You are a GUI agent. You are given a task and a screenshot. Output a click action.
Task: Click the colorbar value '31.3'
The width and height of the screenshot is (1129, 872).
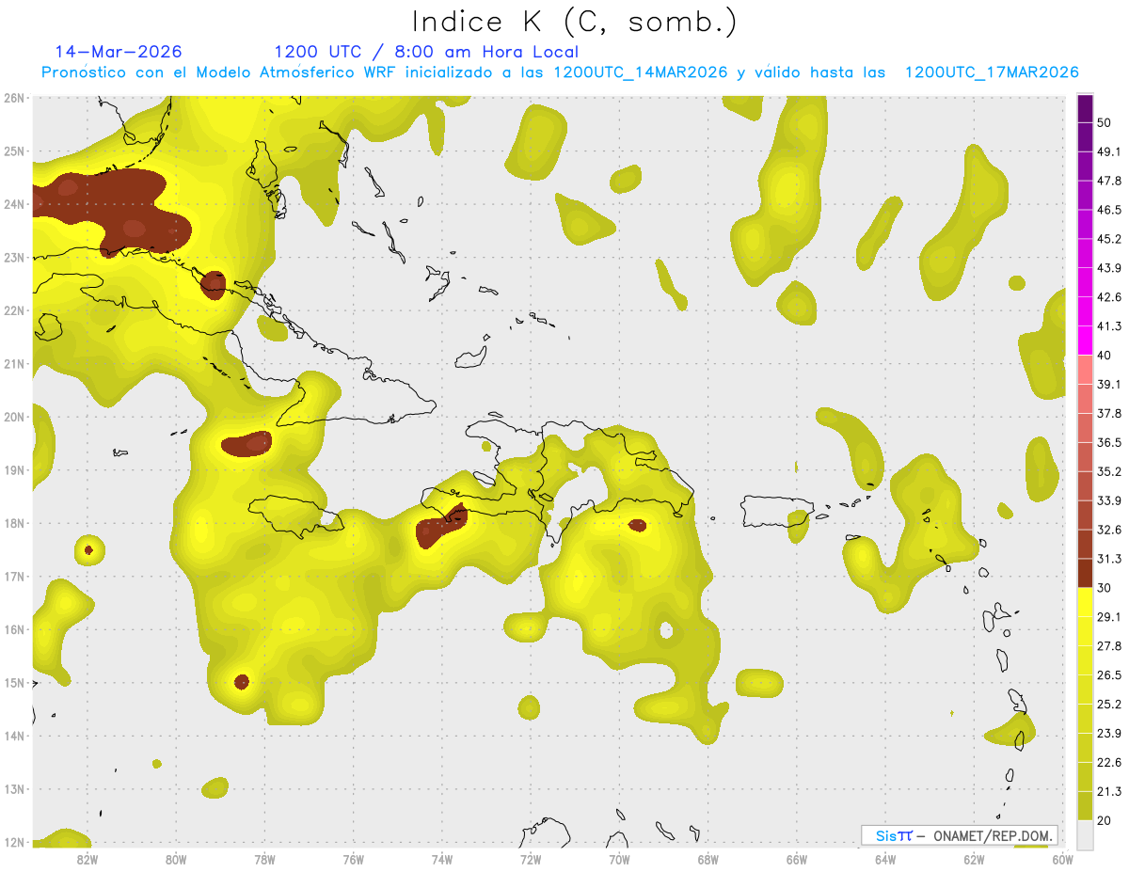coord(1109,559)
